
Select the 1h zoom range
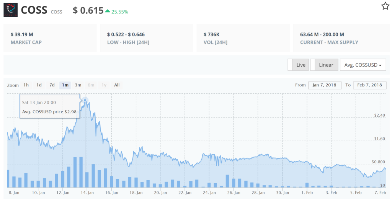pos(26,85)
